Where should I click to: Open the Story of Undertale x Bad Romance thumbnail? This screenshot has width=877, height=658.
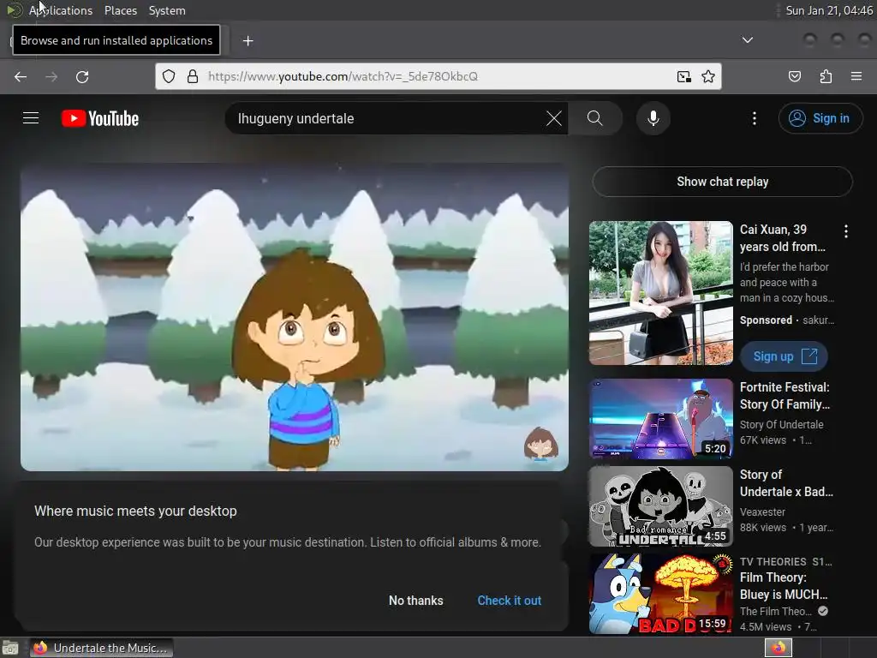[660, 506]
